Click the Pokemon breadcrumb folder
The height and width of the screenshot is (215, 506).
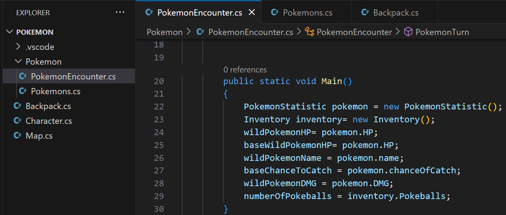click(x=165, y=32)
